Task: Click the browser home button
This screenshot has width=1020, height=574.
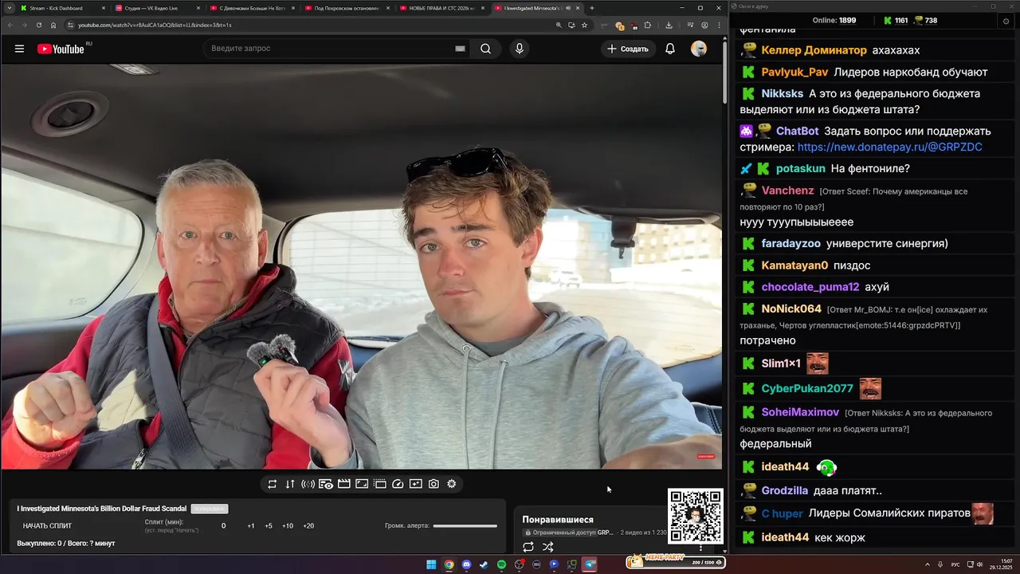Action: tap(53, 25)
